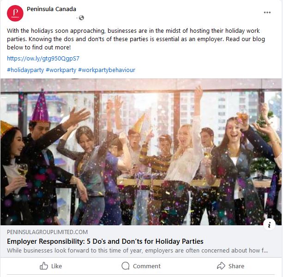Click the Peninsula Canada profile logo
This screenshot has height=277, width=283.
point(15,13)
